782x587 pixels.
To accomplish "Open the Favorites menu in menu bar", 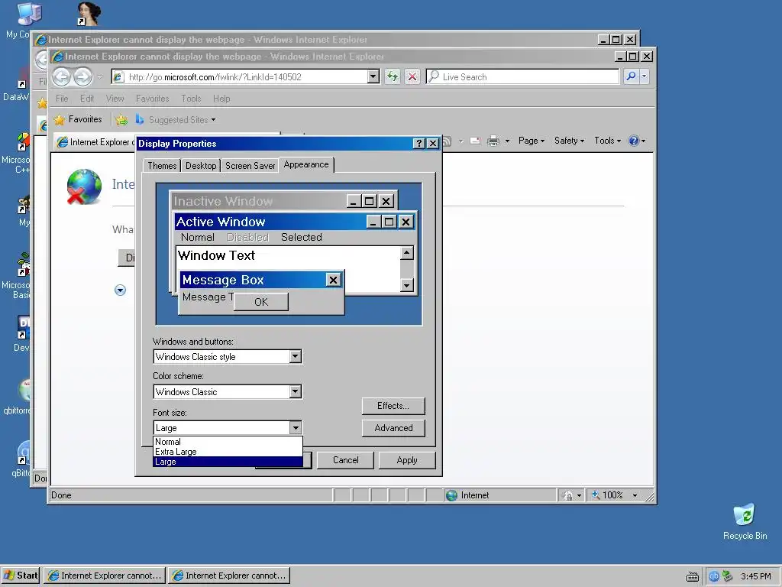I will coord(152,99).
